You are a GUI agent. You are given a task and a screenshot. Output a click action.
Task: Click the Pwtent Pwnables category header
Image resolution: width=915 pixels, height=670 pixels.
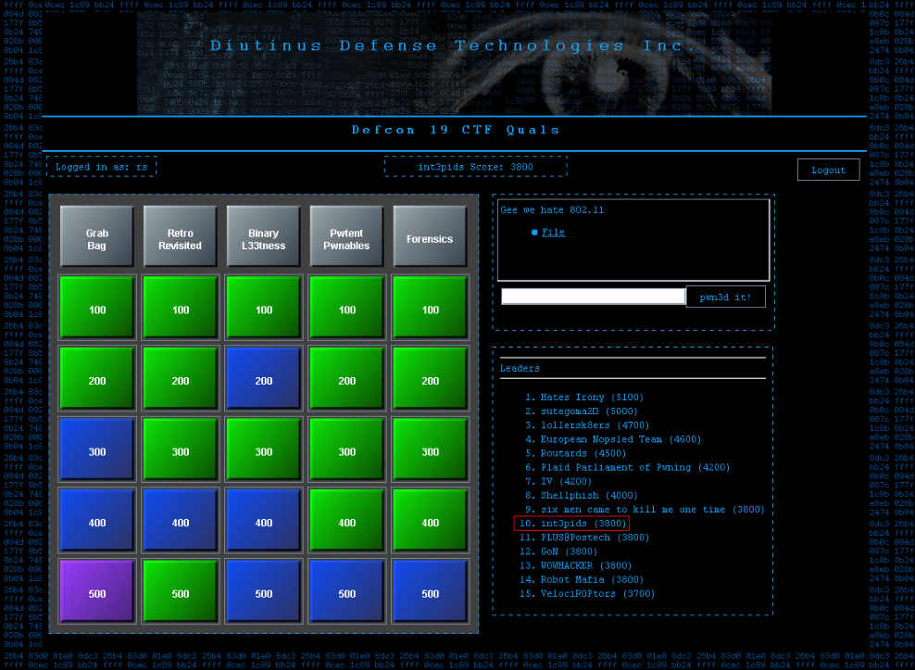(x=347, y=236)
